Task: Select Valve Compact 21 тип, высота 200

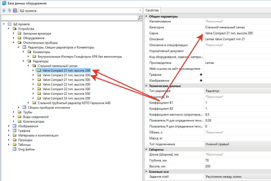Action: point(66,71)
